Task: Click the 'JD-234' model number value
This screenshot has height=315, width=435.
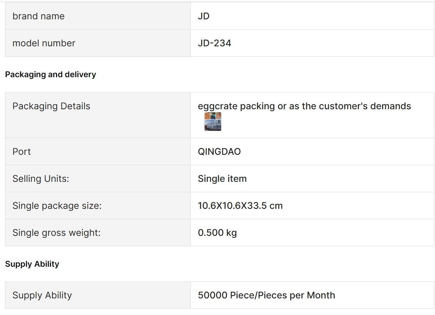Action: [x=214, y=43]
